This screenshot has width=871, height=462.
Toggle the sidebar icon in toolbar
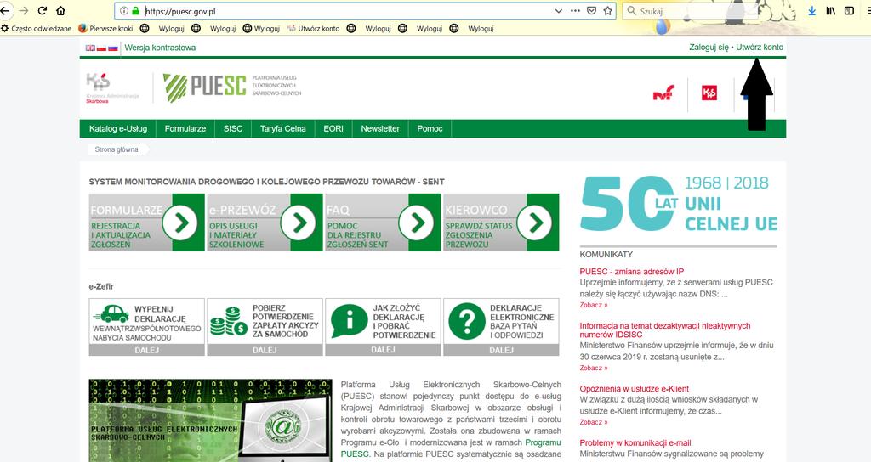click(850, 10)
